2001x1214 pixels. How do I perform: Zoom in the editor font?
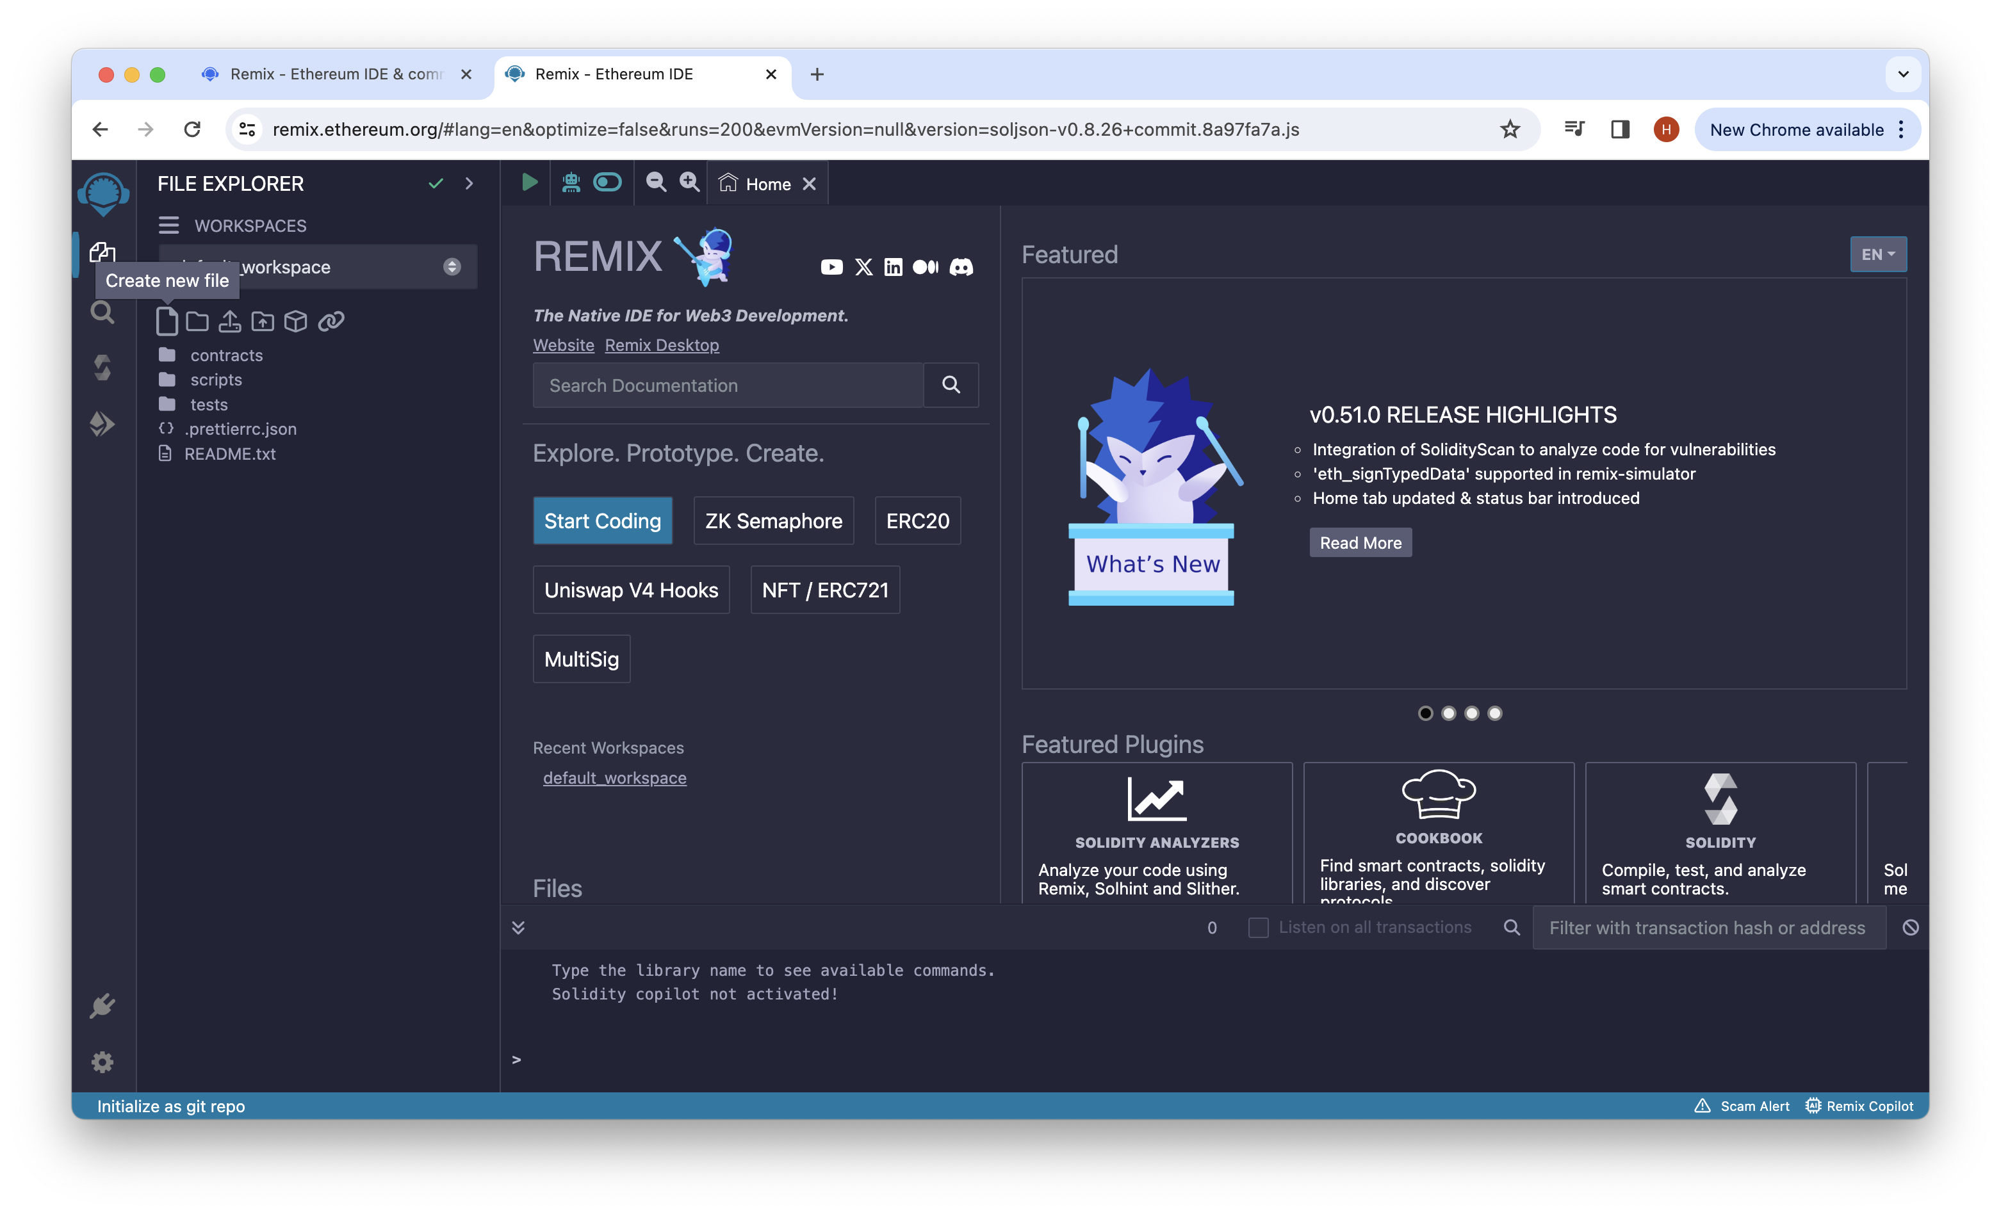[x=689, y=182]
